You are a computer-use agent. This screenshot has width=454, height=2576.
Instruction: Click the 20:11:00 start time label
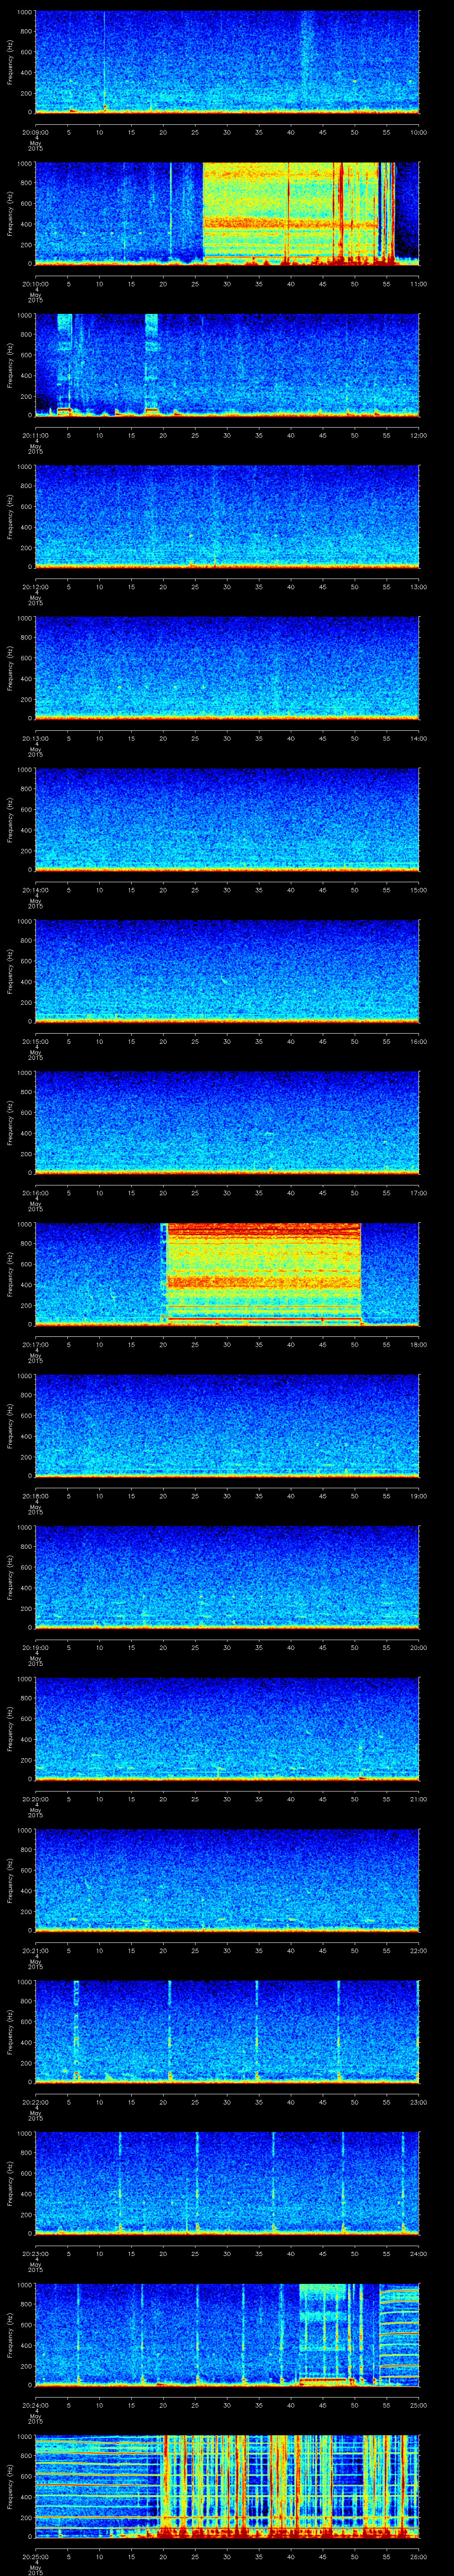coord(35,435)
